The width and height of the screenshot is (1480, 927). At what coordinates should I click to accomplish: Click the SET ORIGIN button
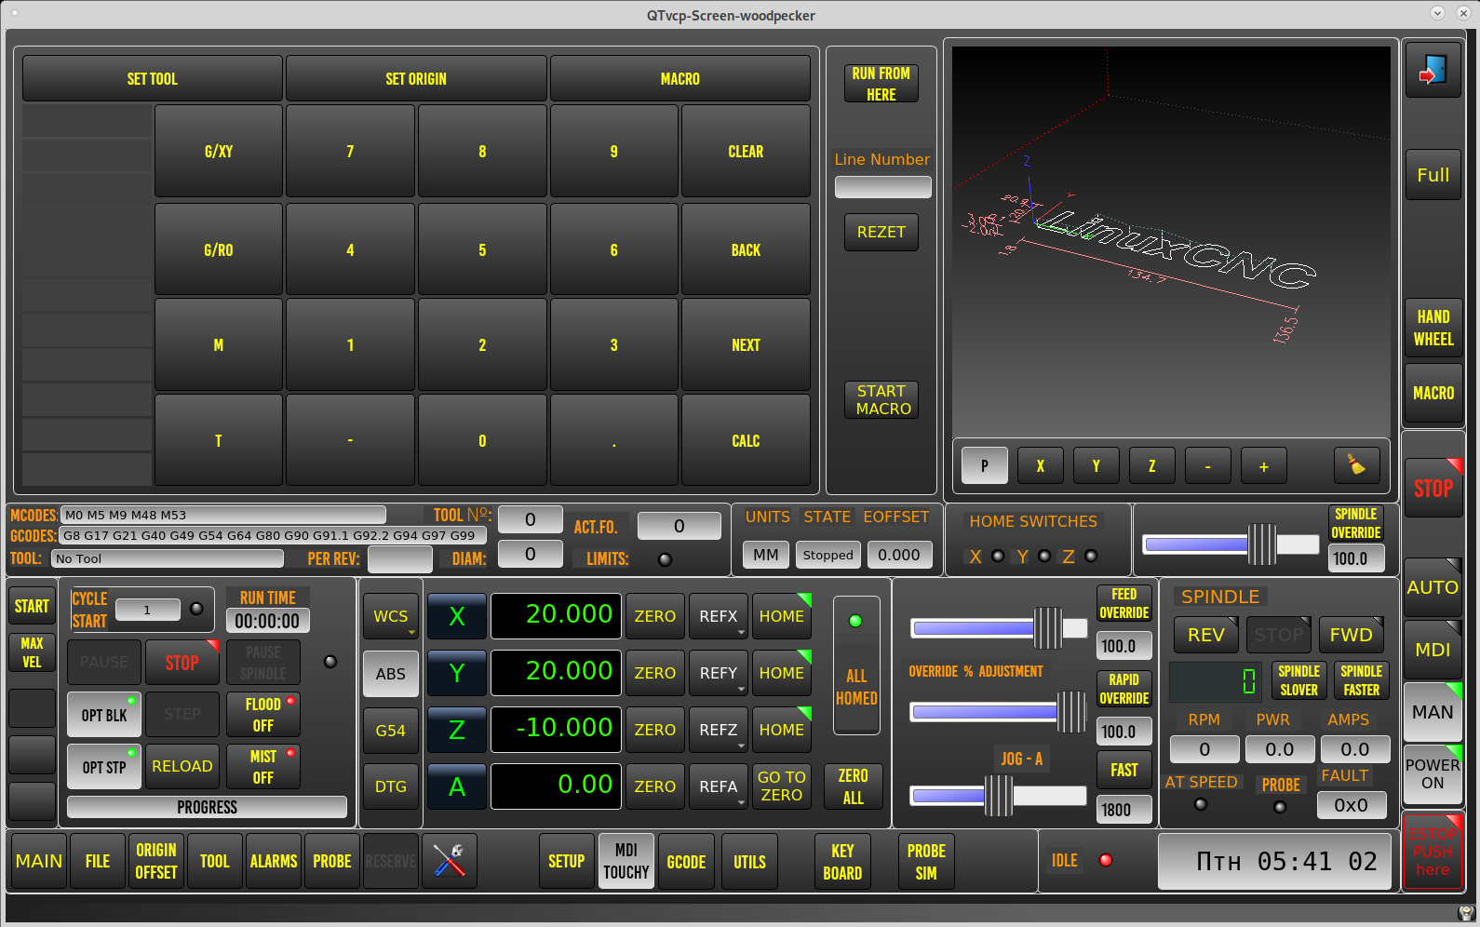pyautogui.click(x=416, y=79)
